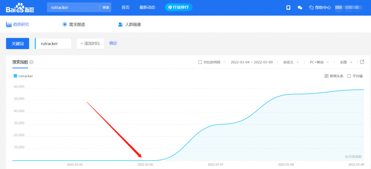This screenshot has height=169, width=371.
Task: Click the 帮助中心 chat bubble icon
Action: [311, 8]
